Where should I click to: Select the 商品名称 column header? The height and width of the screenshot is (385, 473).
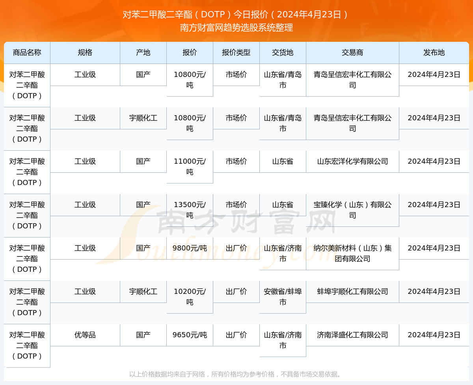click(27, 52)
